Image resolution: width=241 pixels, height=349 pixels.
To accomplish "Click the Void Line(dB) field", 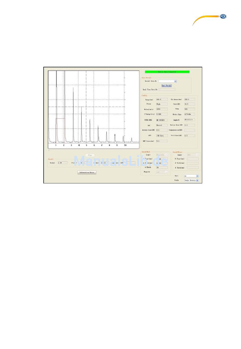I will [x=190, y=136].
